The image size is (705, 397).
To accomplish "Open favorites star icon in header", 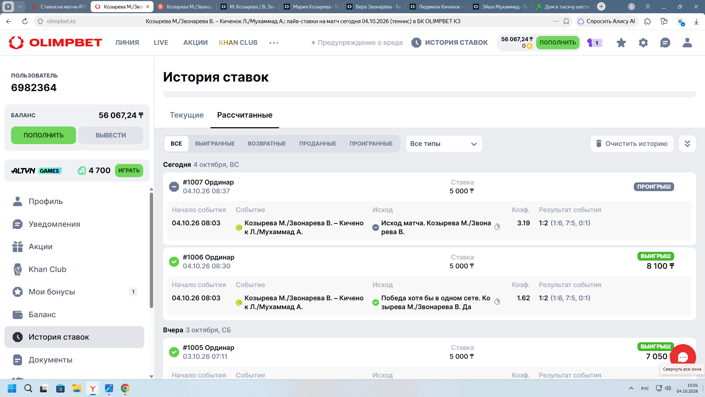I will 621,43.
